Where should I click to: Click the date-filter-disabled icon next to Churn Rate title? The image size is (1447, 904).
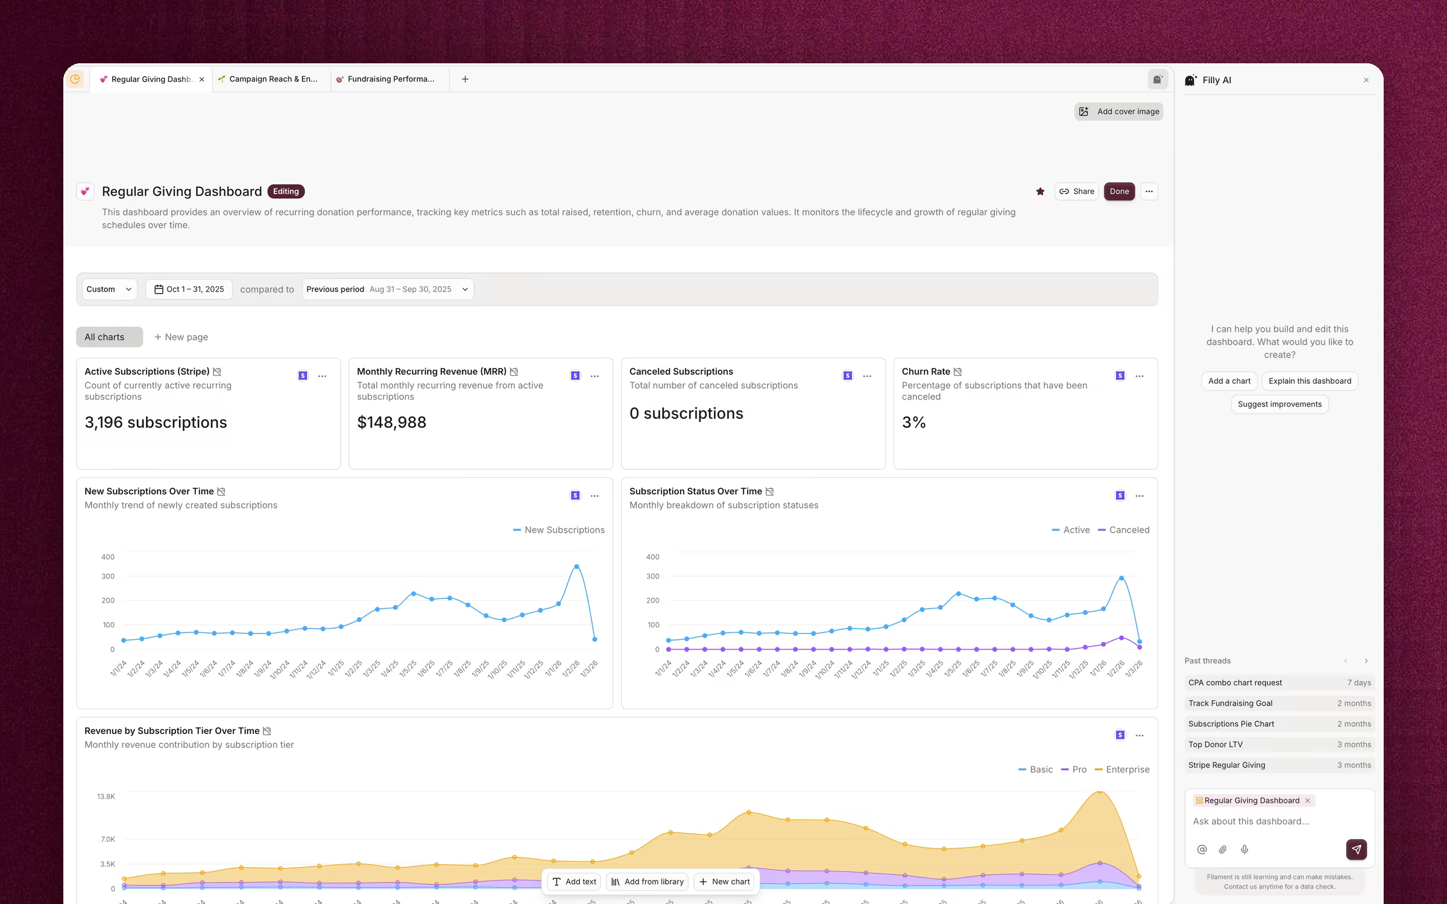pos(957,372)
